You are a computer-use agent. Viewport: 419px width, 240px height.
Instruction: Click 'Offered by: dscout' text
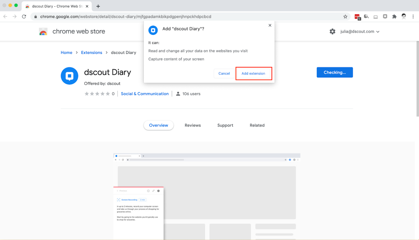click(x=102, y=83)
